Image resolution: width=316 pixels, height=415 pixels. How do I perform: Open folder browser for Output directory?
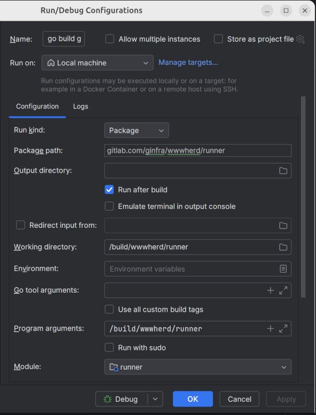(283, 170)
